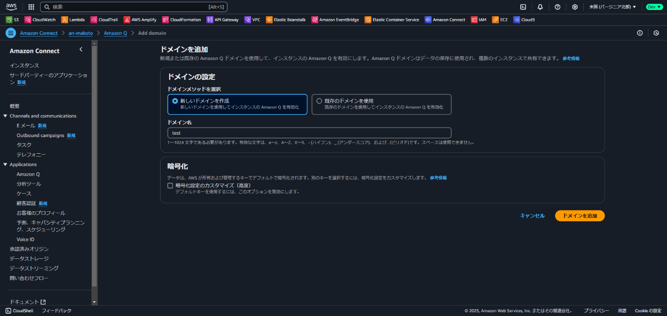Open Amazon Q in sidebar
667x316 pixels.
[28, 174]
